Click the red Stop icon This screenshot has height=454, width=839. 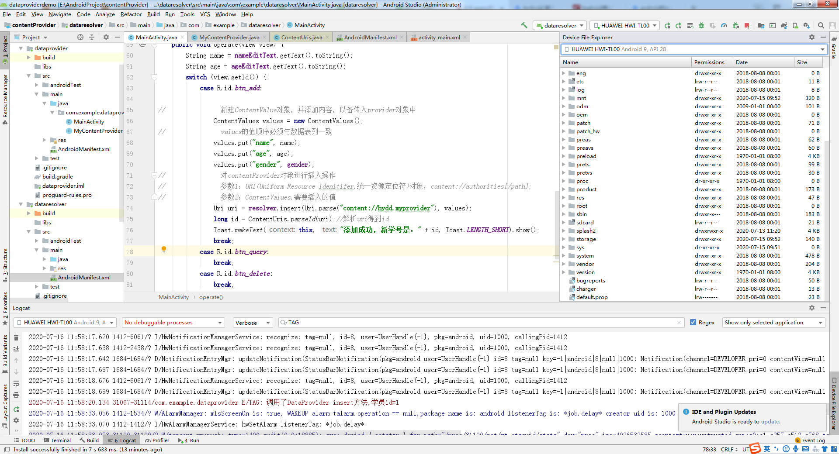pos(747,25)
